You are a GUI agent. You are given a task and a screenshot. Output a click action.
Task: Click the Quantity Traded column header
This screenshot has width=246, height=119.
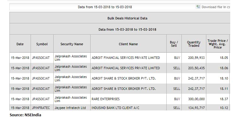[194, 44]
